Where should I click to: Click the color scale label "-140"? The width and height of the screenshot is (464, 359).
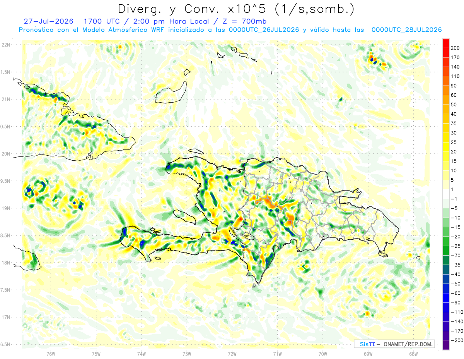point(457,322)
